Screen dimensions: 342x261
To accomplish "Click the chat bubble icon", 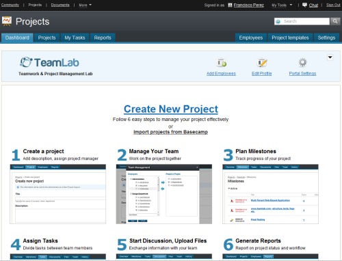I will tap(304, 5).
